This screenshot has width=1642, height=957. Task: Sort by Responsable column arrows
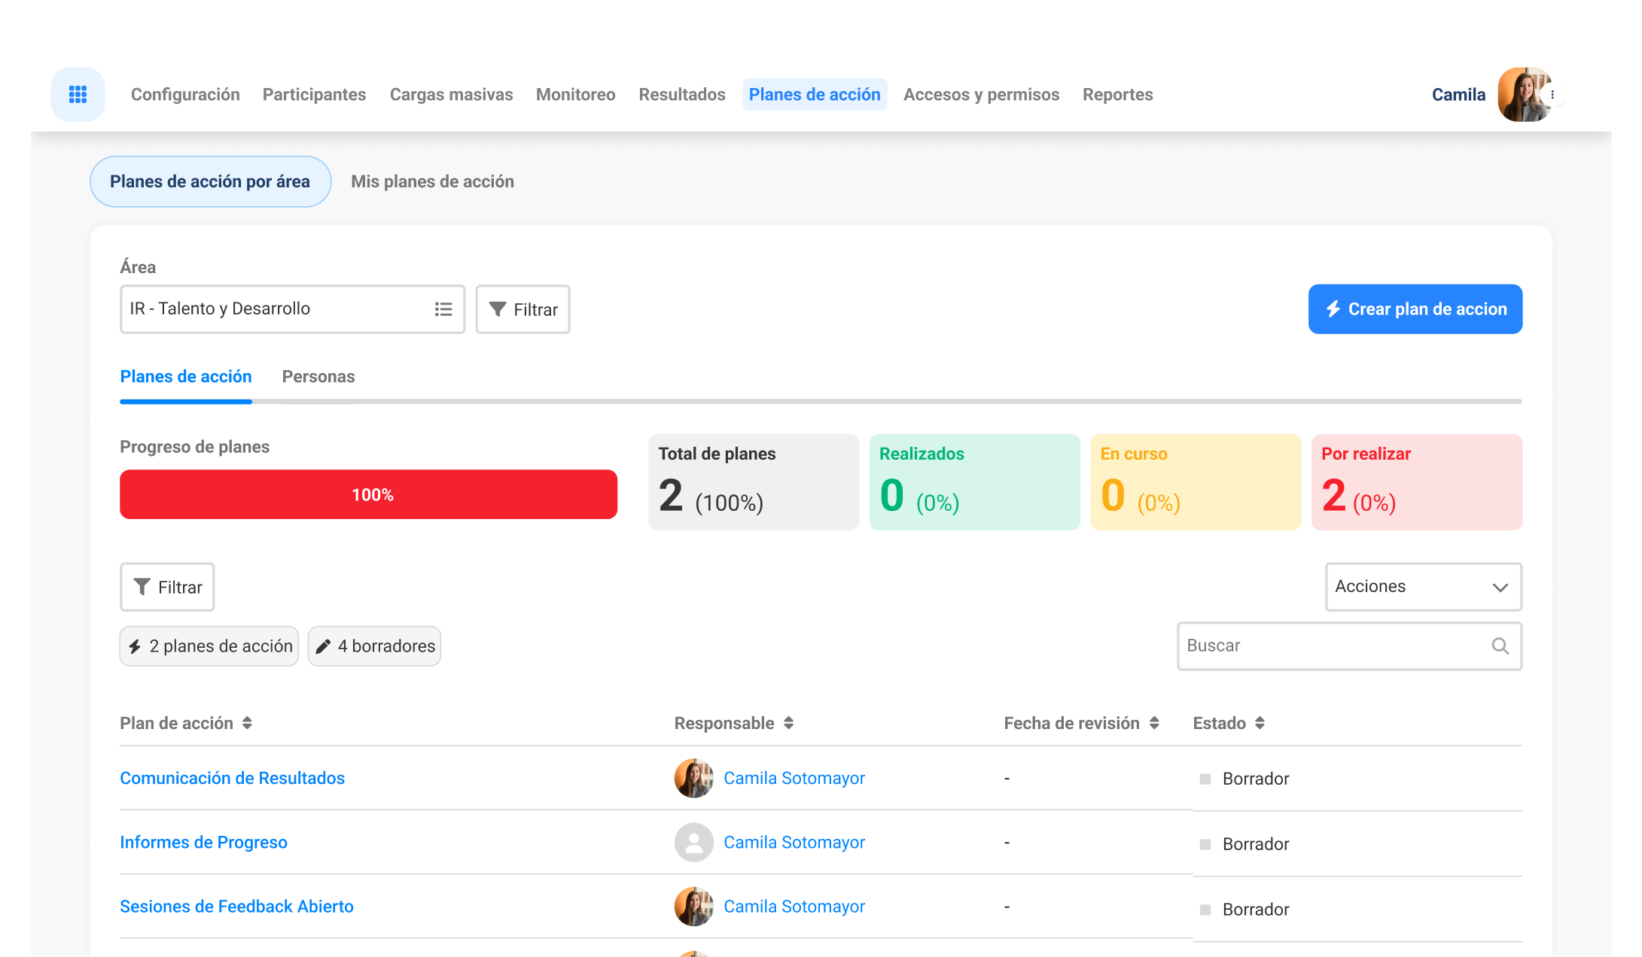[x=788, y=723]
